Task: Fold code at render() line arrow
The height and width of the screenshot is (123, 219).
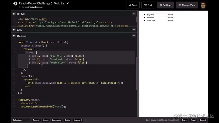Action: 16,76
